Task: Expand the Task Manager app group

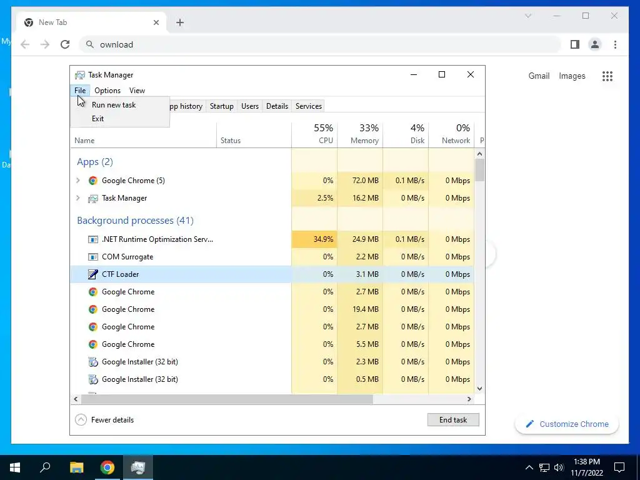Action: (x=78, y=198)
